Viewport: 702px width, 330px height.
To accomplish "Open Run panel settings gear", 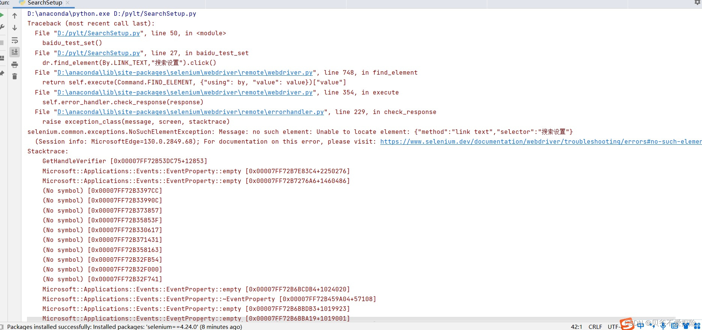I will [697, 3].
